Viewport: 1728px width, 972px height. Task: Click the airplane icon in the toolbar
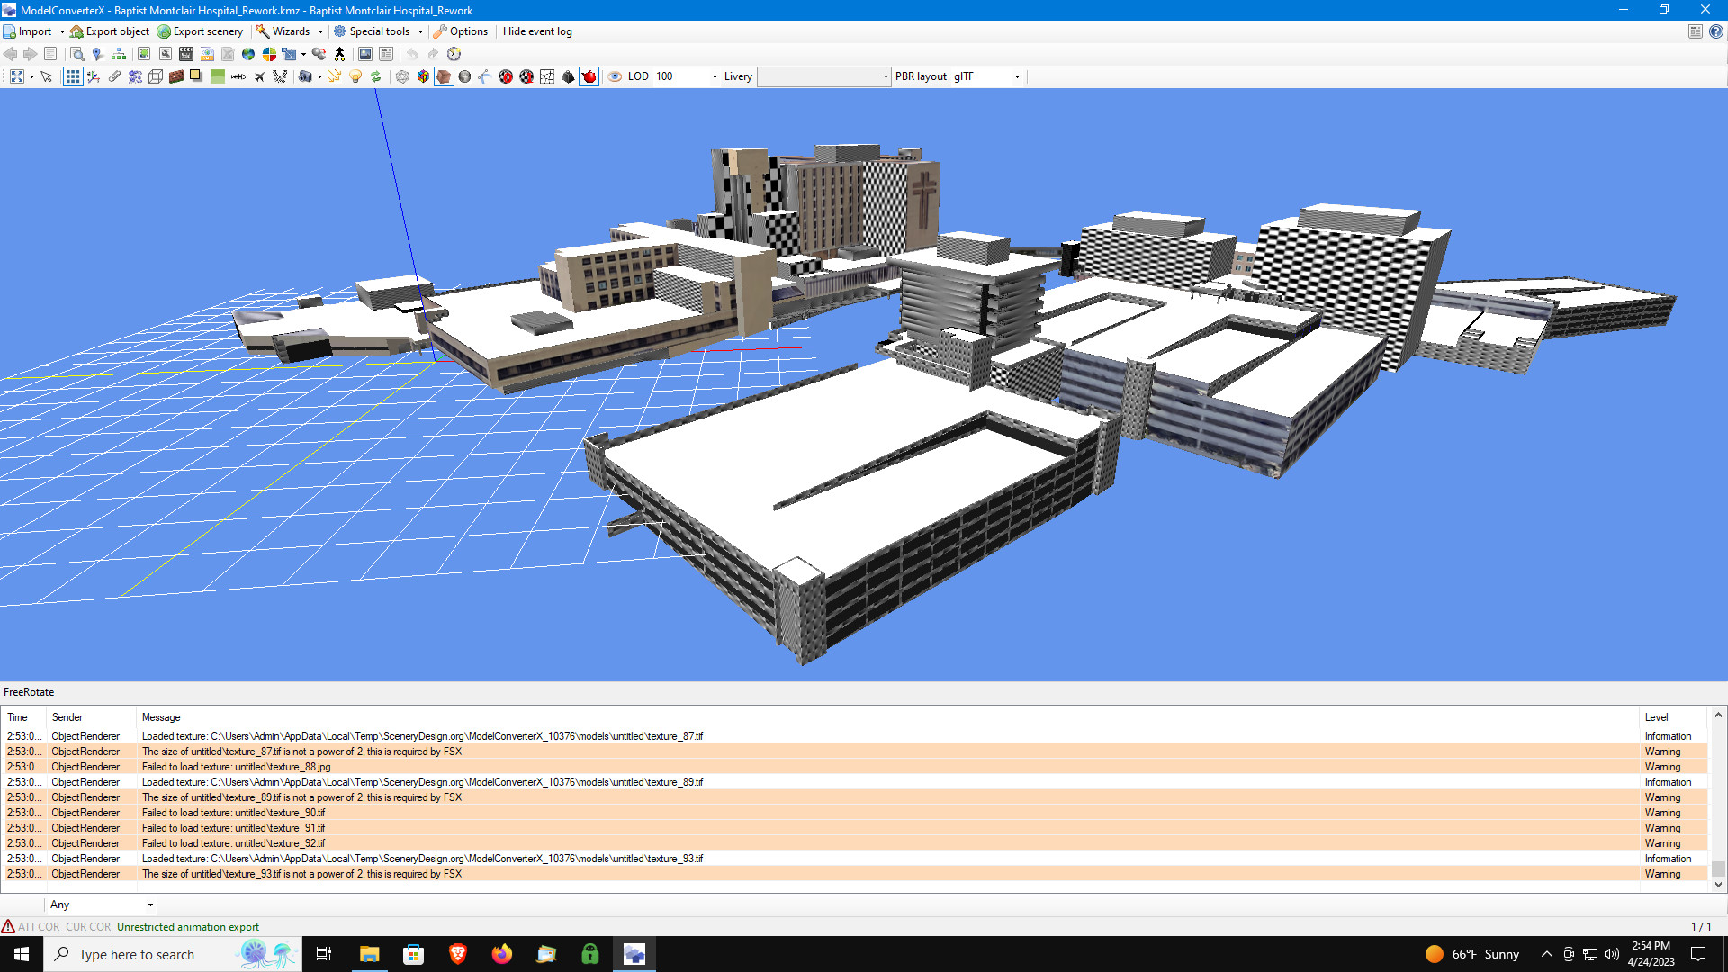[260, 76]
